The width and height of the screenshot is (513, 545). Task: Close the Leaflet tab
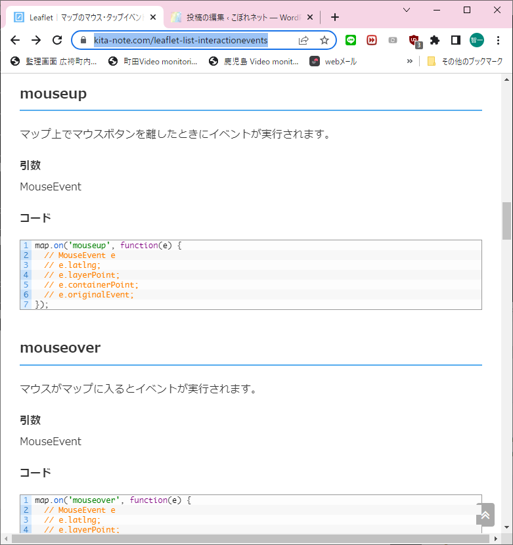(153, 17)
